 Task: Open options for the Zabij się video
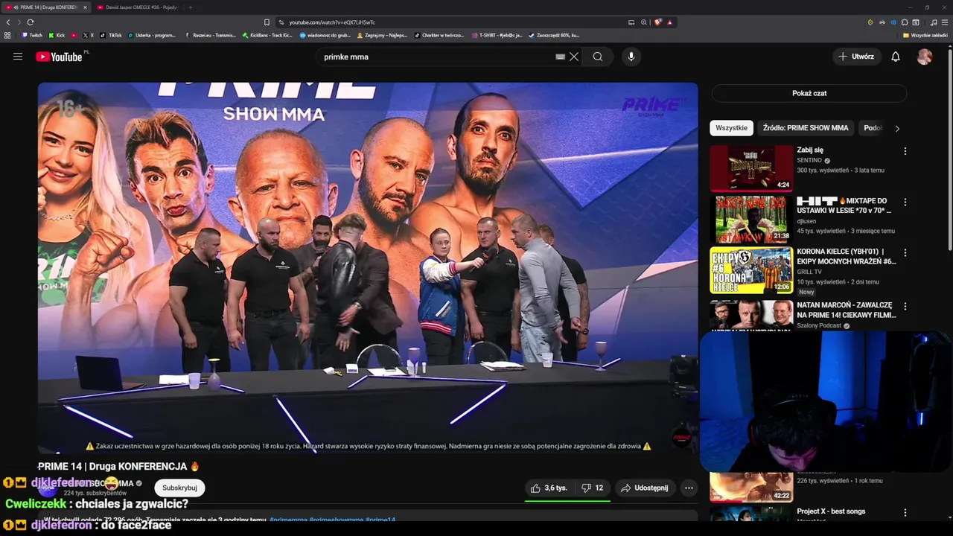pos(905,151)
